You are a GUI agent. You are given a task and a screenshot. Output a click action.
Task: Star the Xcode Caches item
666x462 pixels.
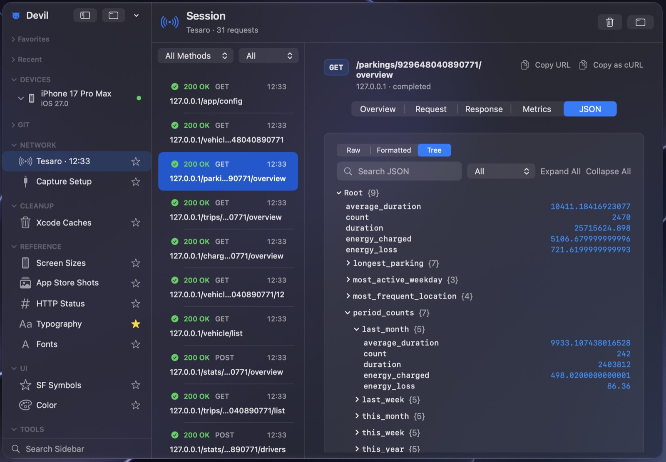click(136, 222)
